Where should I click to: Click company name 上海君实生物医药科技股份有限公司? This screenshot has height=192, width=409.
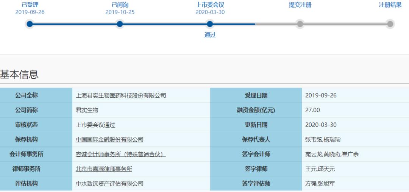[121, 95]
